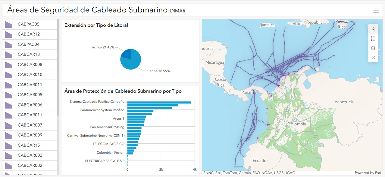Select CABCAR12 in the cable list
Screen dimensions: 385x177
click(x=29, y=34)
